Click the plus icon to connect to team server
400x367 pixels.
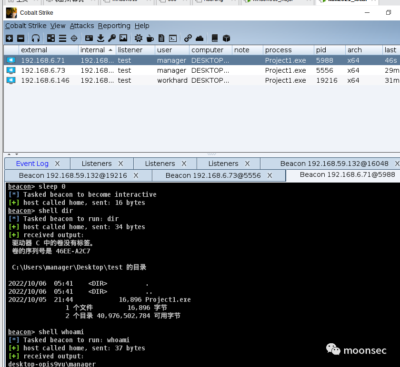(x=10, y=38)
